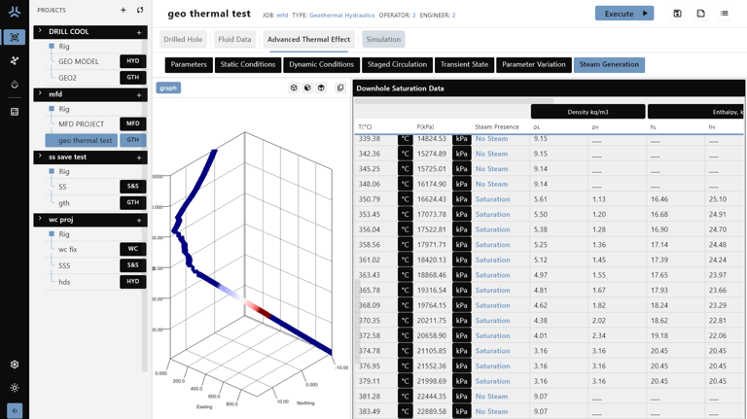Collapse the sidebar with the double-arrow button
This screenshot has height=419, width=747.
[x=15, y=410]
